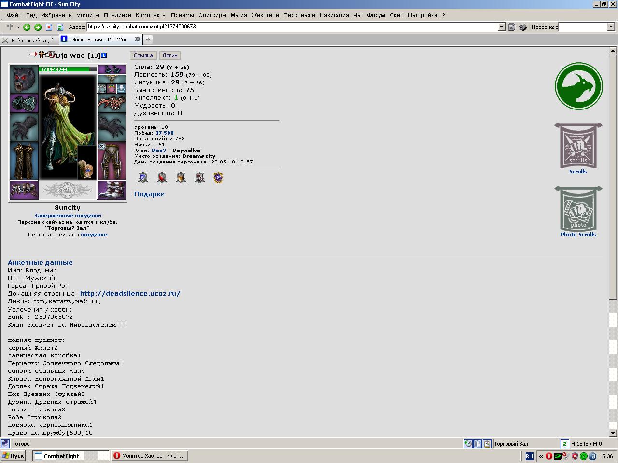618x463 pixels.
Task: Open the Настройки menu
Action: pos(422,15)
